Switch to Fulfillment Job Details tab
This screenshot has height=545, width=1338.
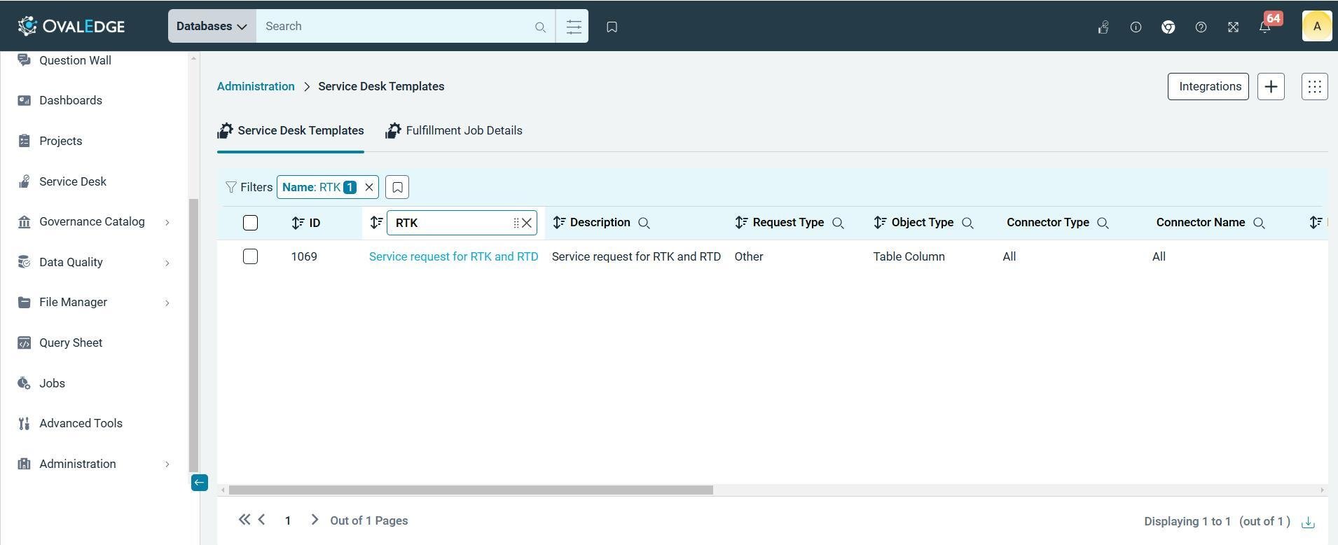click(454, 130)
